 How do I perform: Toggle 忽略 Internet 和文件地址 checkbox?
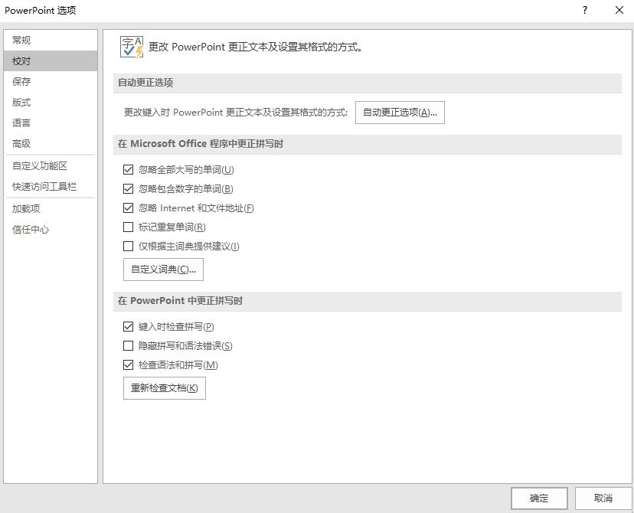(x=128, y=207)
